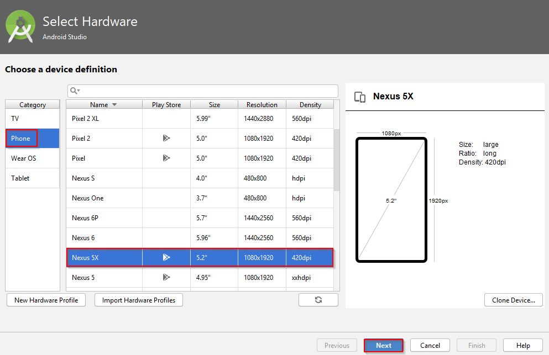Focus the device search field
The height and width of the screenshot is (355, 549).
(x=203, y=91)
